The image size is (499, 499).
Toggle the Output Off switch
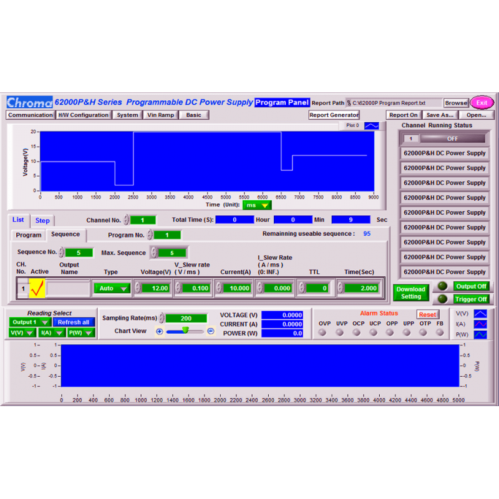pos(471,286)
